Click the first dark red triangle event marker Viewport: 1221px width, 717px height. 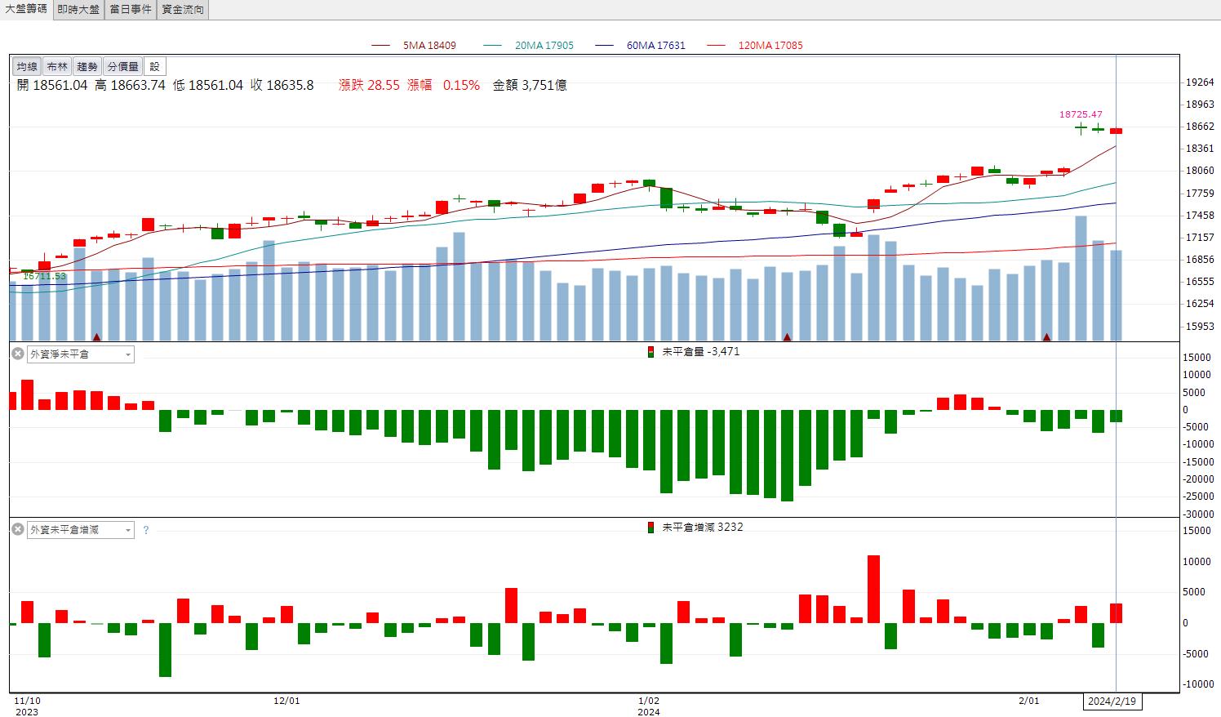tap(97, 336)
